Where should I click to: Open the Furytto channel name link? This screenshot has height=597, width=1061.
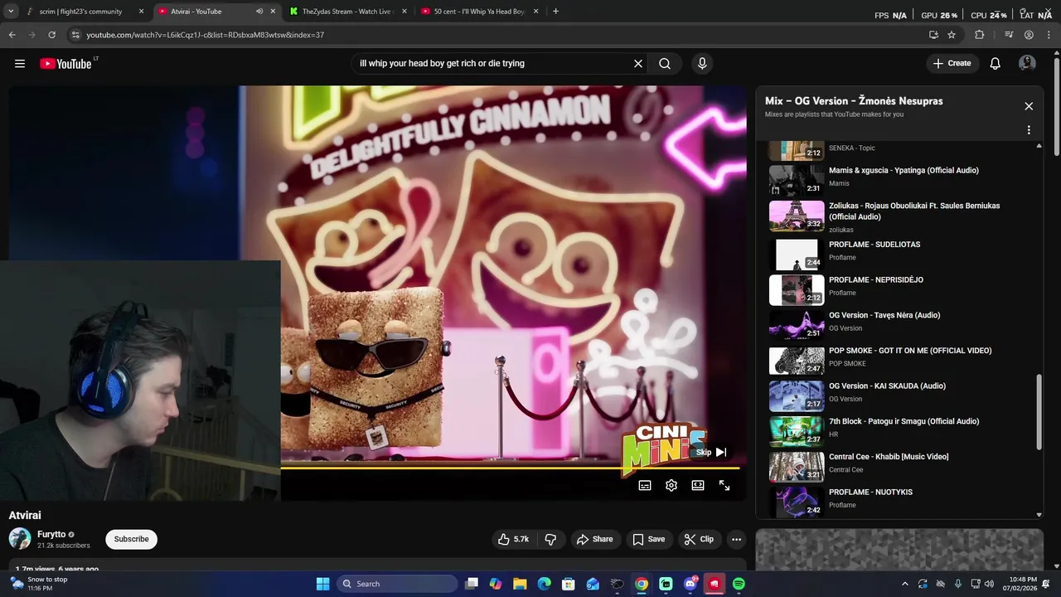point(51,535)
